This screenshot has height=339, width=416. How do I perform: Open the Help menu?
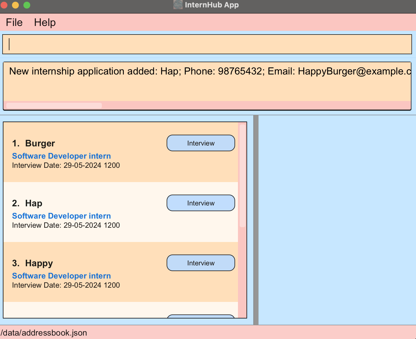(45, 23)
